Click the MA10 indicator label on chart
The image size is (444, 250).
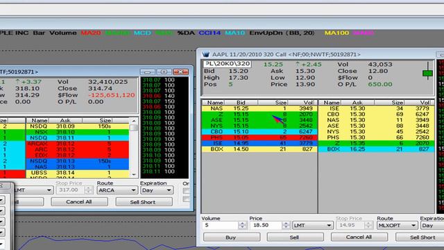[235, 33]
